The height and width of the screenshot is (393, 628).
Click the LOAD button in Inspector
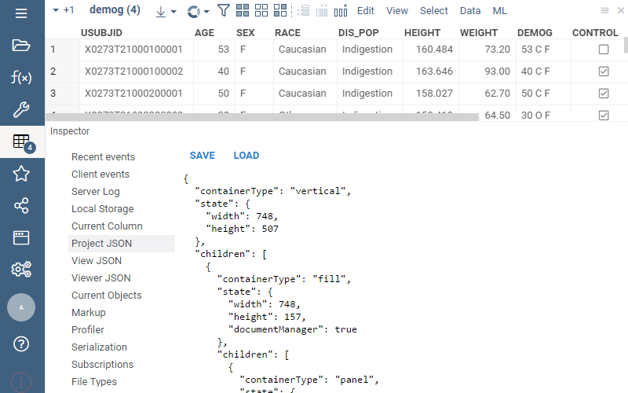[246, 156]
